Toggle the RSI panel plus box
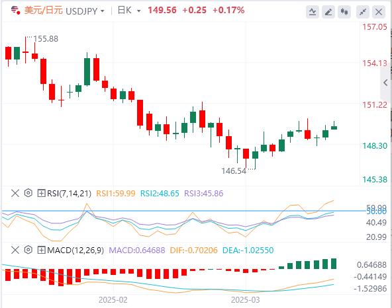This screenshot has width=392, height=308. [41, 193]
